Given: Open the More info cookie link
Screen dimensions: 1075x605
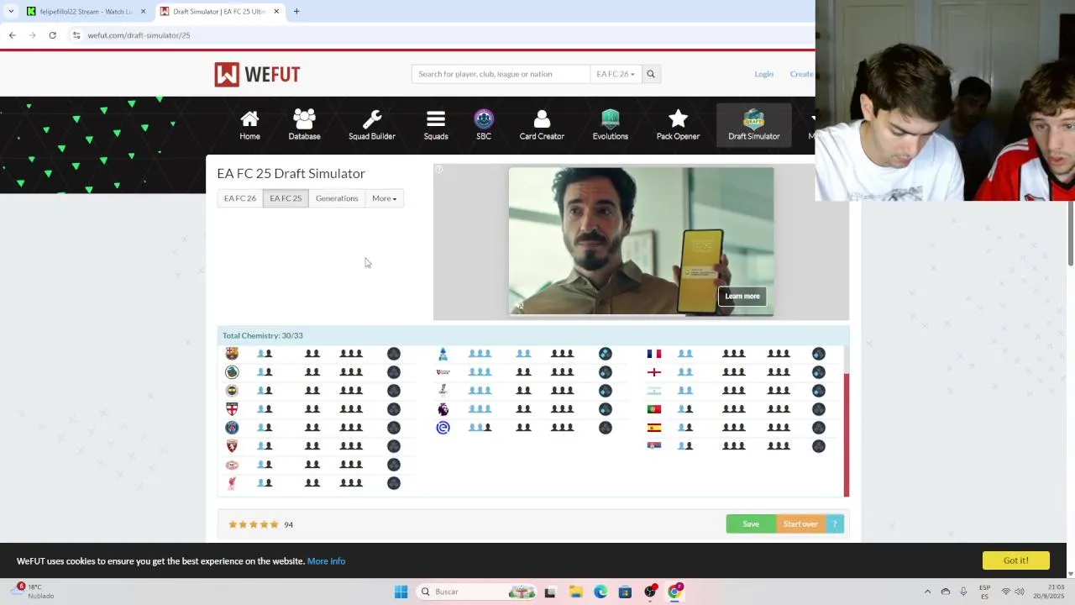Looking at the screenshot, I should click(x=326, y=561).
